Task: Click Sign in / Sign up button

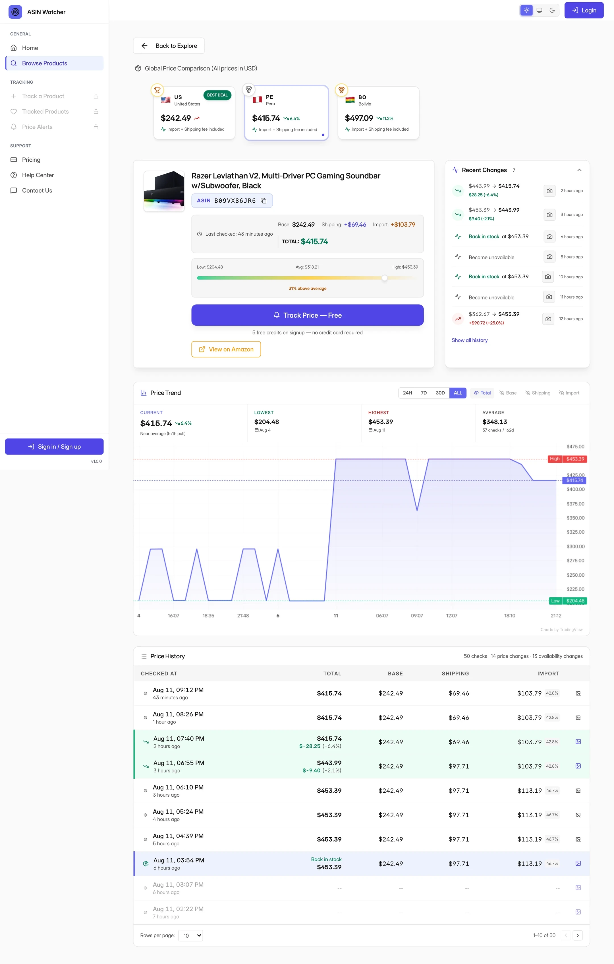Action: point(54,447)
